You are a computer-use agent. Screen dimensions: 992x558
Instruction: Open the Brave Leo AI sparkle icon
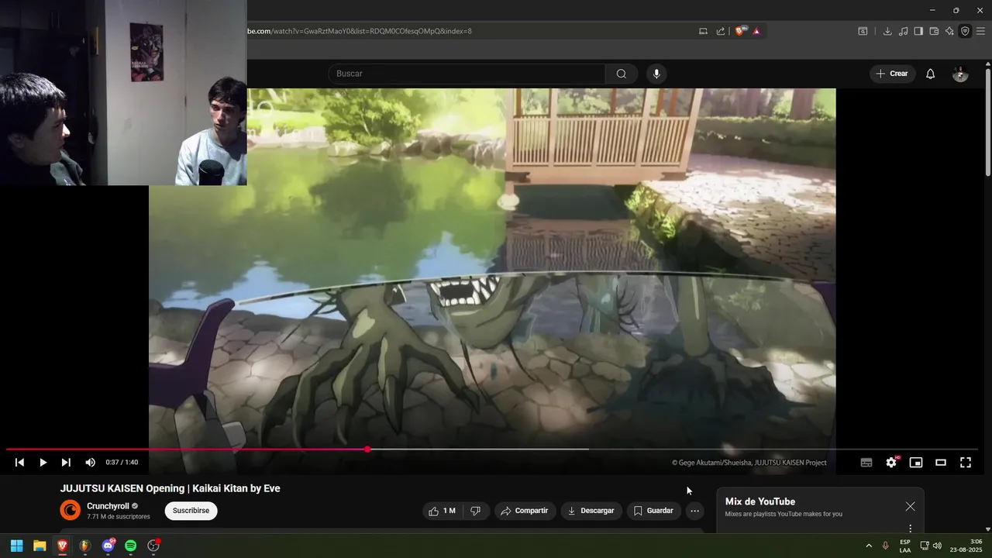click(949, 31)
